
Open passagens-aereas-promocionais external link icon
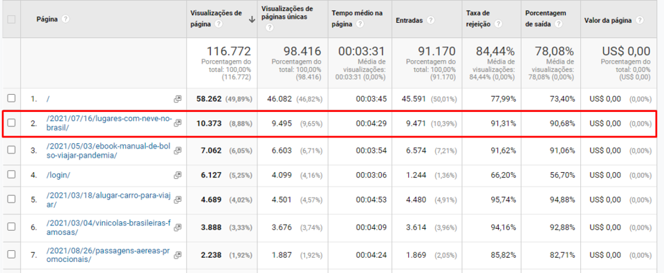click(178, 255)
